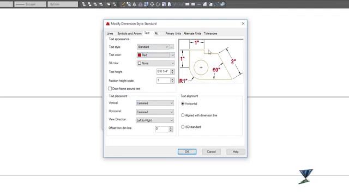Click the dimension style preview image
This screenshot has height=196, width=349.
coord(211,61)
